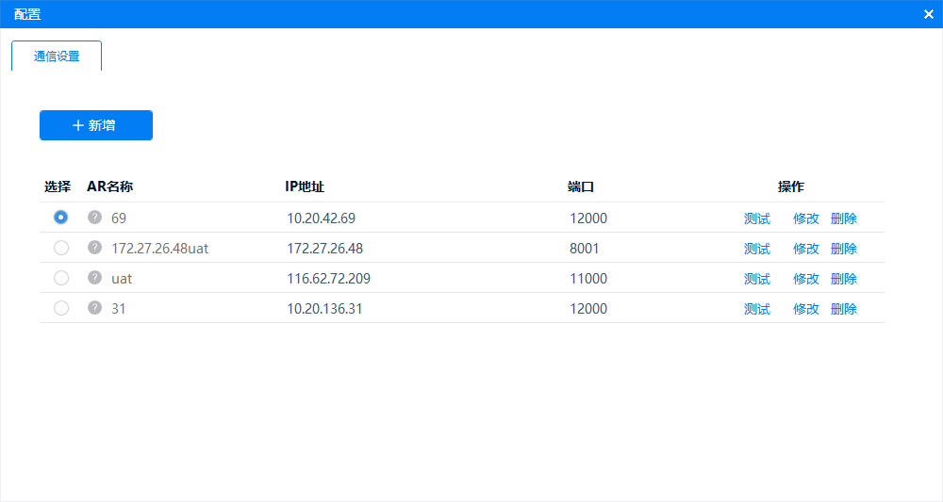Image resolution: width=943 pixels, height=502 pixels.
Task: Click the help icon beside AR name 69
Action: tap(94, 218)
